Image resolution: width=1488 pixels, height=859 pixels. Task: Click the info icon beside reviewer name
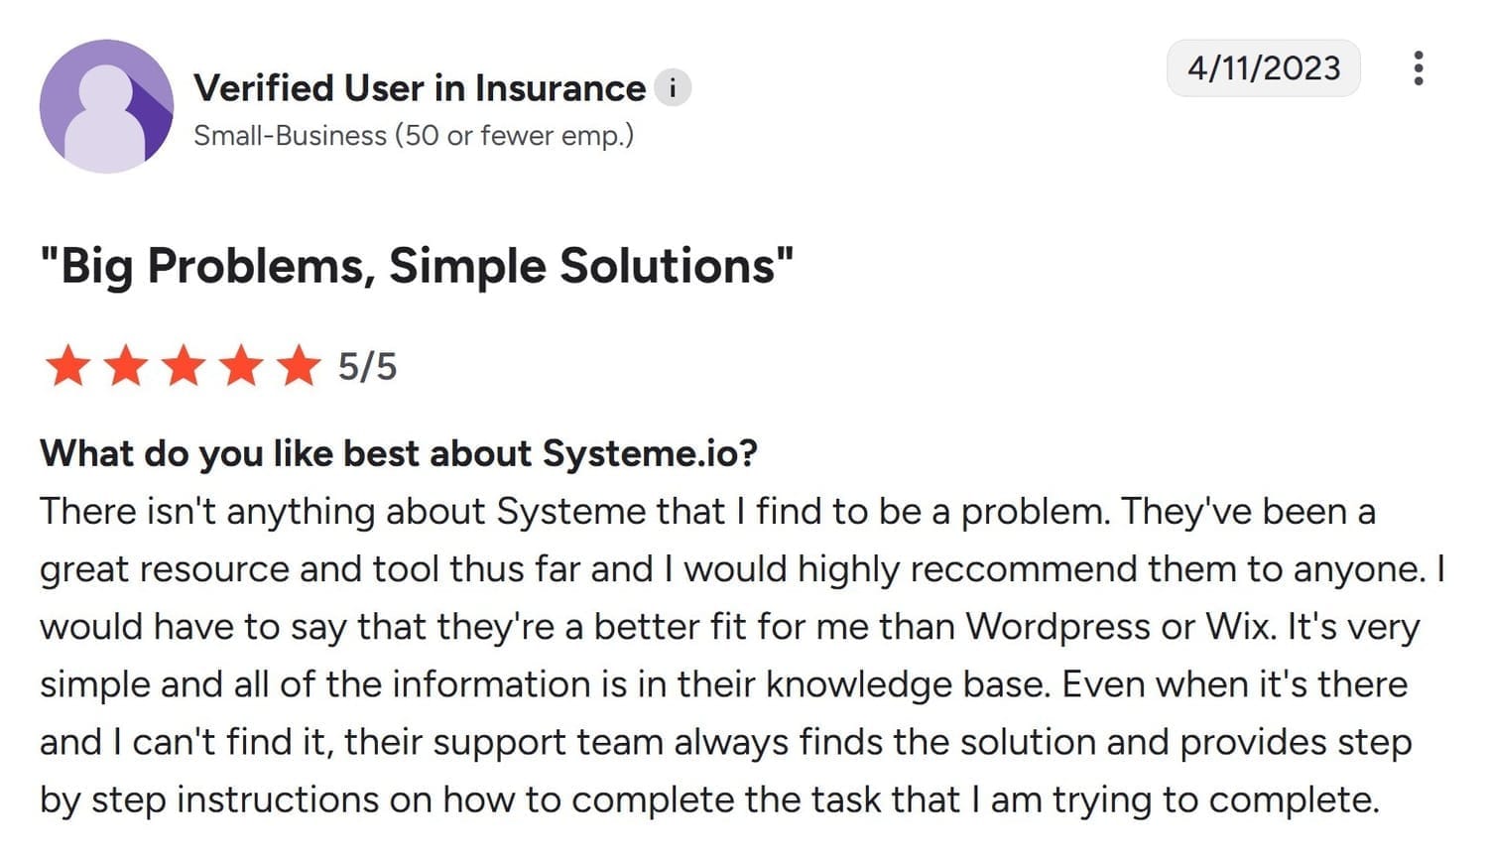[673, 87]
